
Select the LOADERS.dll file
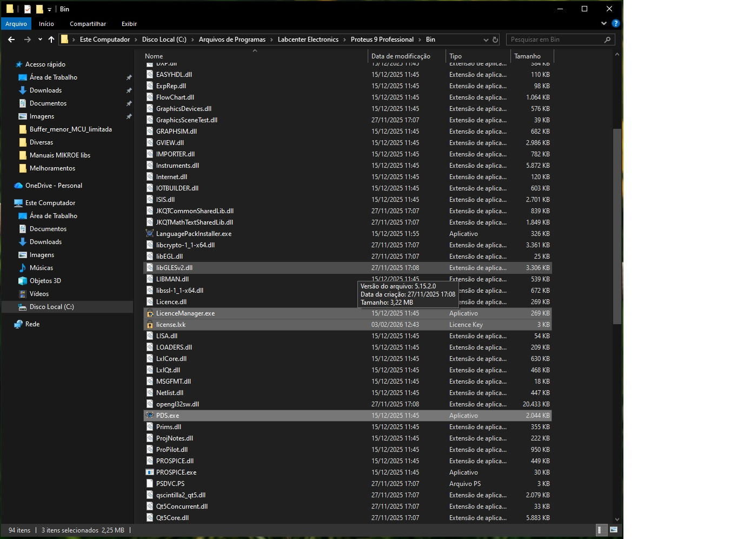tap(347, 347)
